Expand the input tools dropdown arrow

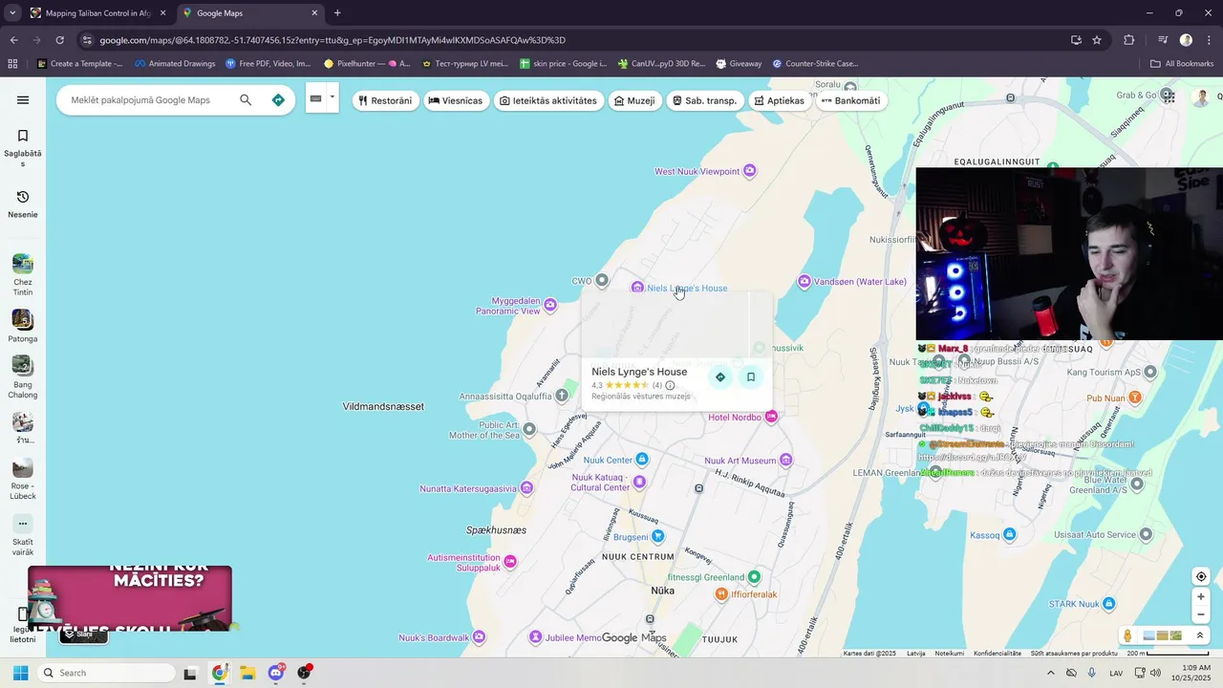tap(333, 97)
